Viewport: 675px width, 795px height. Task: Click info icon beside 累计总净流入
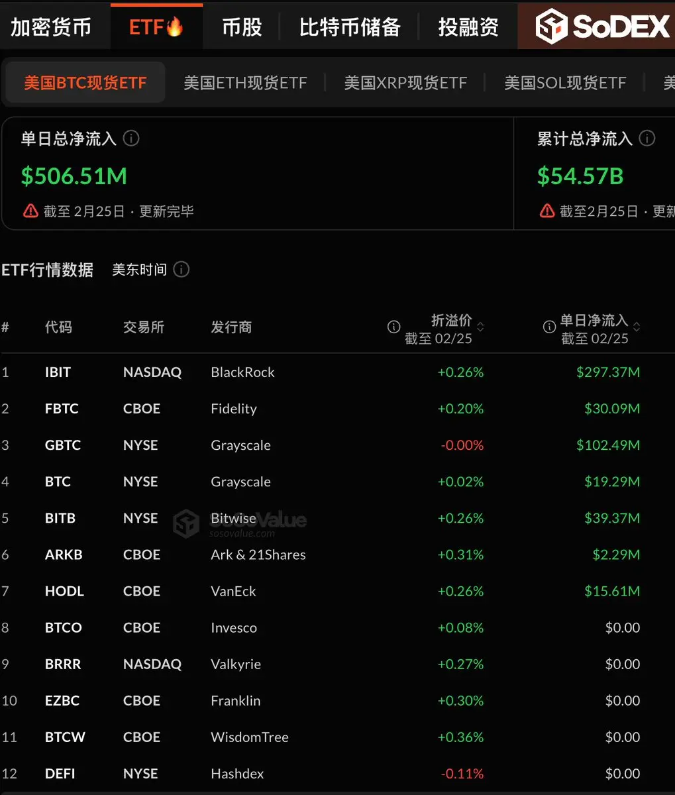coord(647,138)
